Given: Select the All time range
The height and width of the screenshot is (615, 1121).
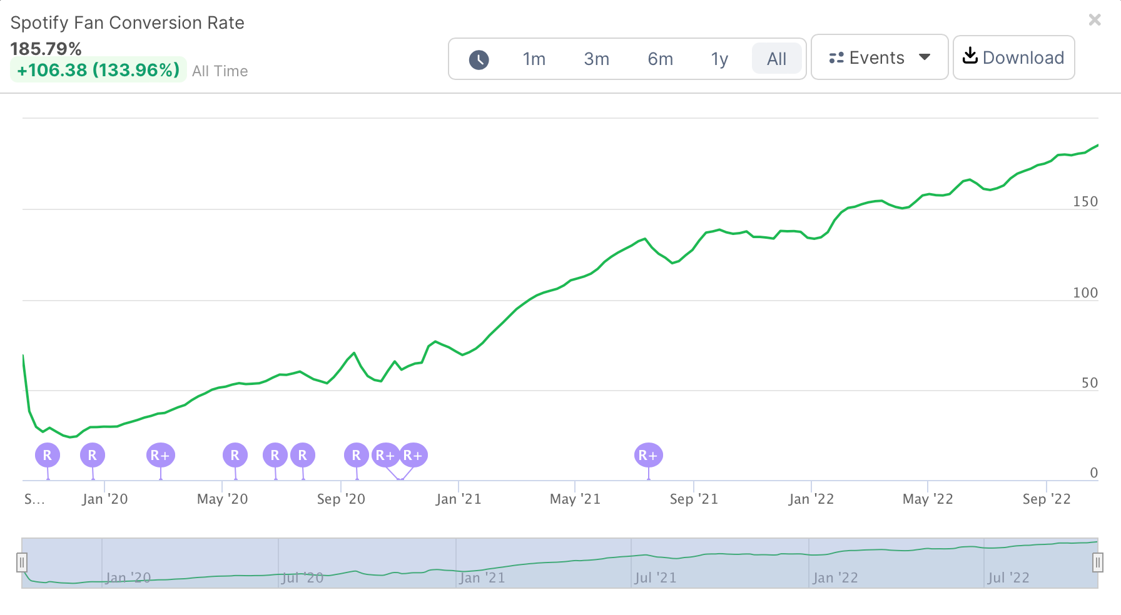Looking at the screenshot, I should (x=776, y=59).
